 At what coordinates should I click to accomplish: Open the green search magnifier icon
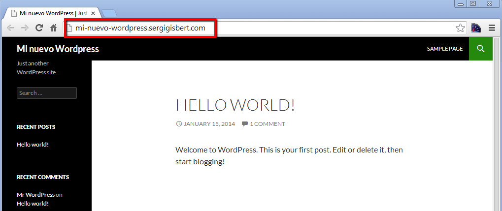click(x=480, y=49)
